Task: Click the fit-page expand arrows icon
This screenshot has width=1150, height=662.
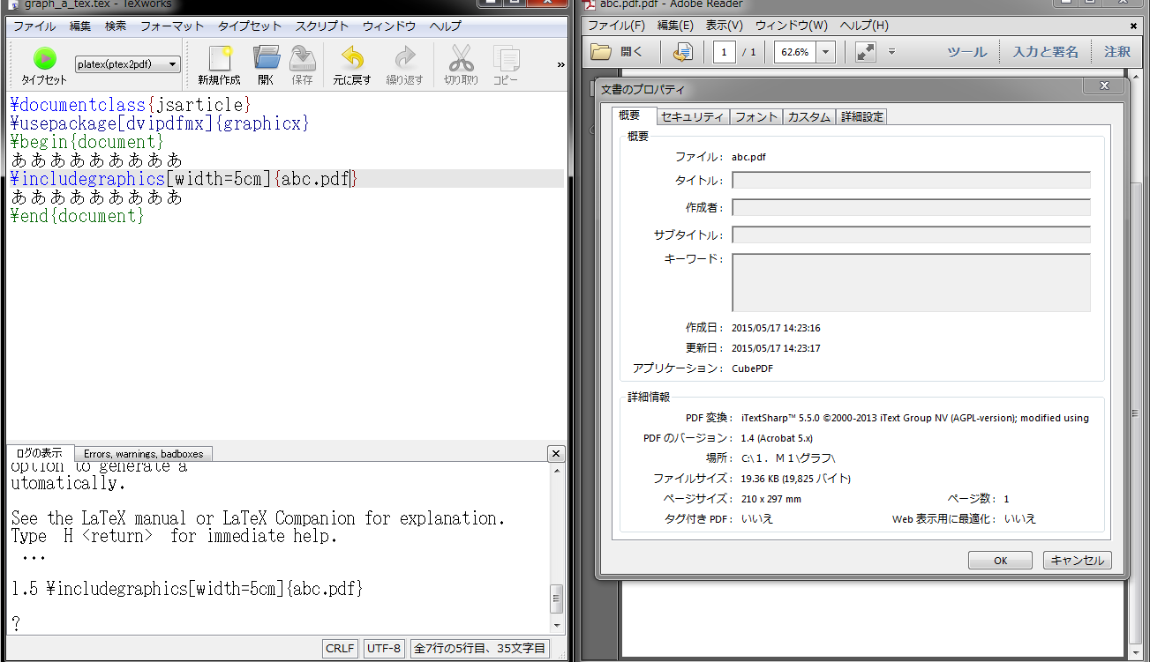Action: (865, 52)
